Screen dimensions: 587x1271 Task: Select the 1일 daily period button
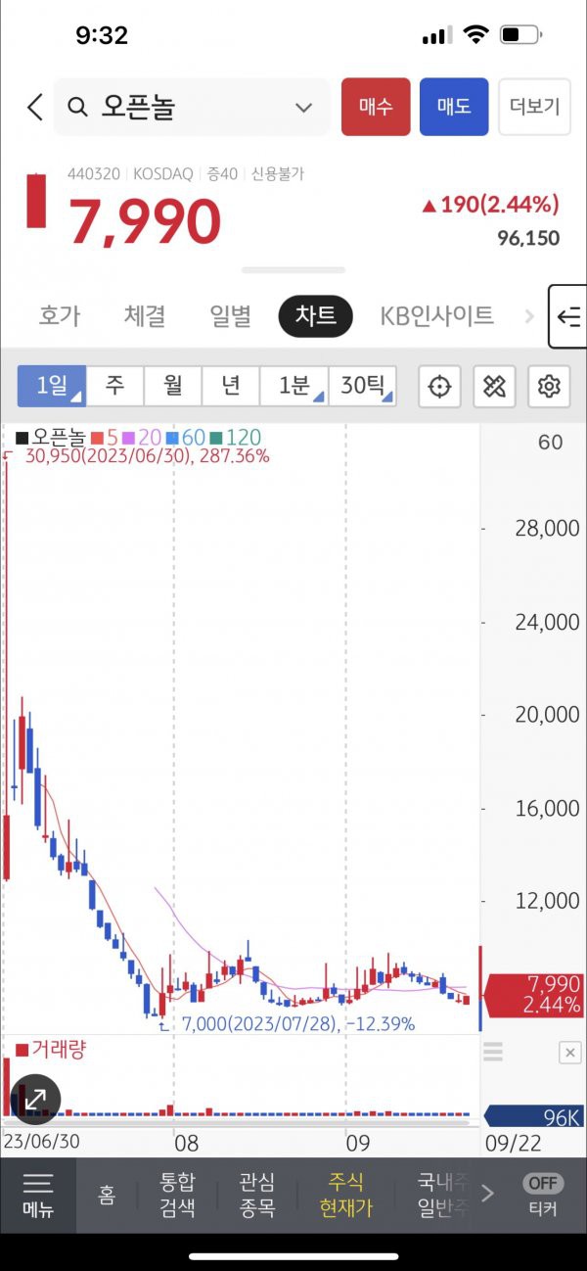tap(52, 386)
